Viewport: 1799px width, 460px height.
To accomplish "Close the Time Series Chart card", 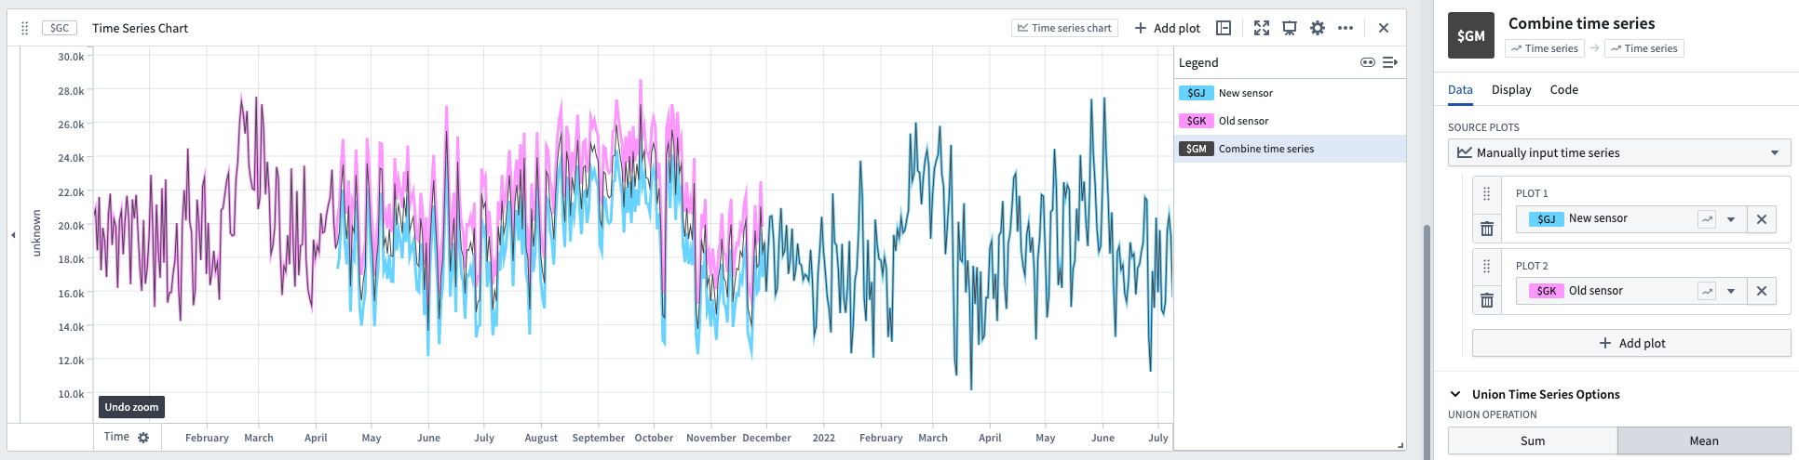I will point(1384,28).
